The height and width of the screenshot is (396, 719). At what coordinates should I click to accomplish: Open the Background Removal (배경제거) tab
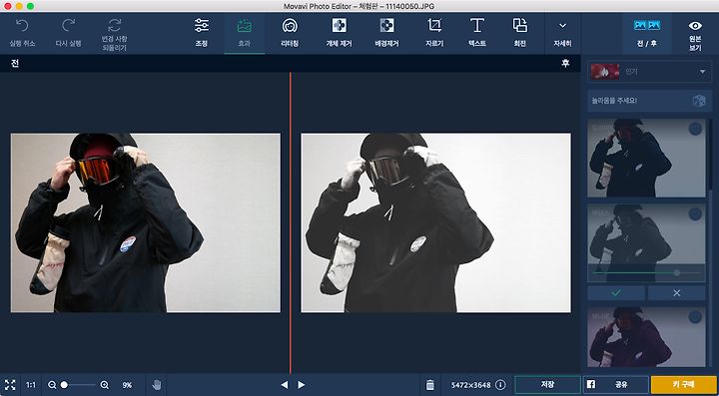pyautogui.click(x=386, y=33)
